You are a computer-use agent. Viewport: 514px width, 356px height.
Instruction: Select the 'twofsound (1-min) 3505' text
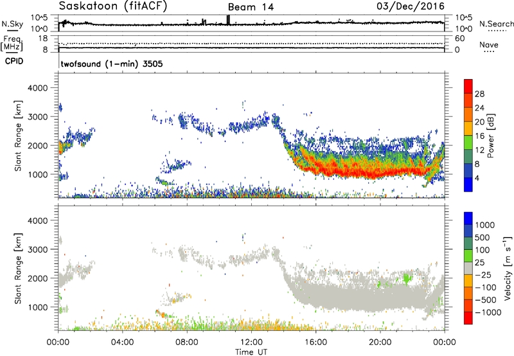tap(112, 64)
